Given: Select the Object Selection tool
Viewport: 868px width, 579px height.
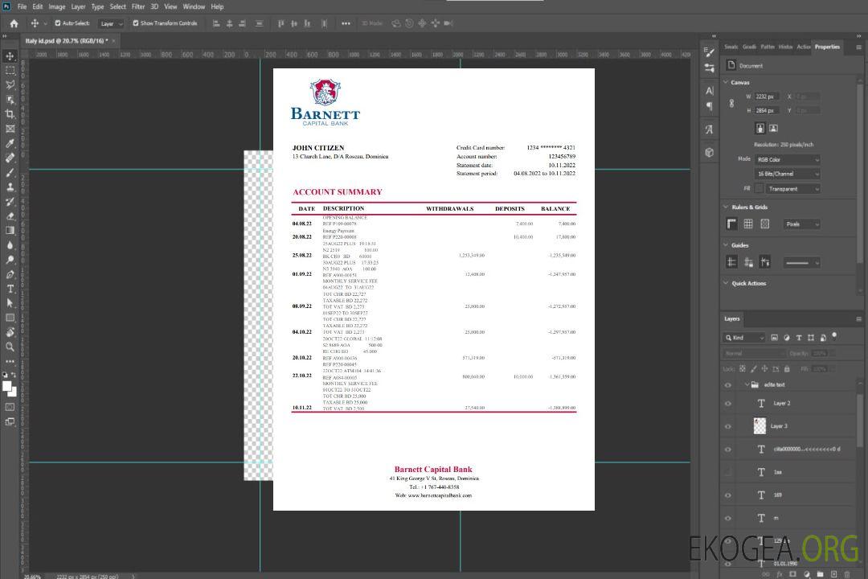Looking at the screenshot, I should click(10, 100).
